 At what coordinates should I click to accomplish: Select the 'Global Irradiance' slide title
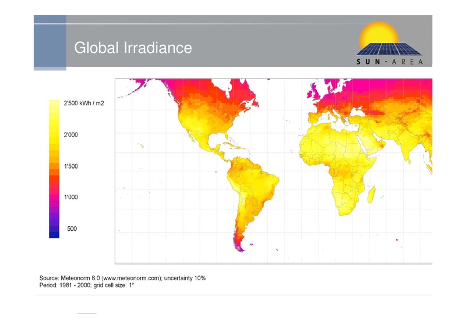[x=133, y=48]
